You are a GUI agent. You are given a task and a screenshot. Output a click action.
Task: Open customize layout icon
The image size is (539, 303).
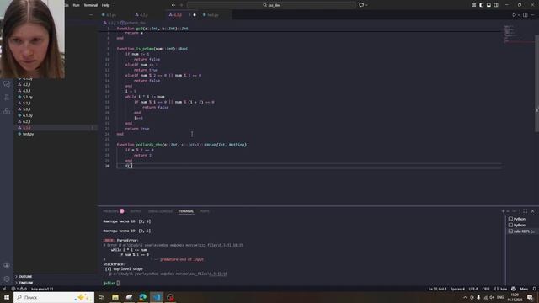tap(473, 5)
